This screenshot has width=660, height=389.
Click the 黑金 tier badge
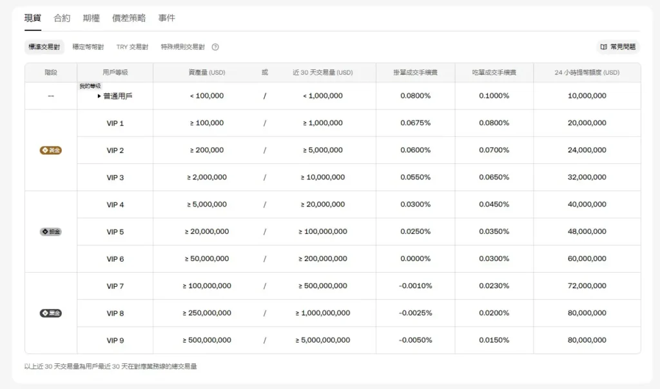click(x=50, y=313)
